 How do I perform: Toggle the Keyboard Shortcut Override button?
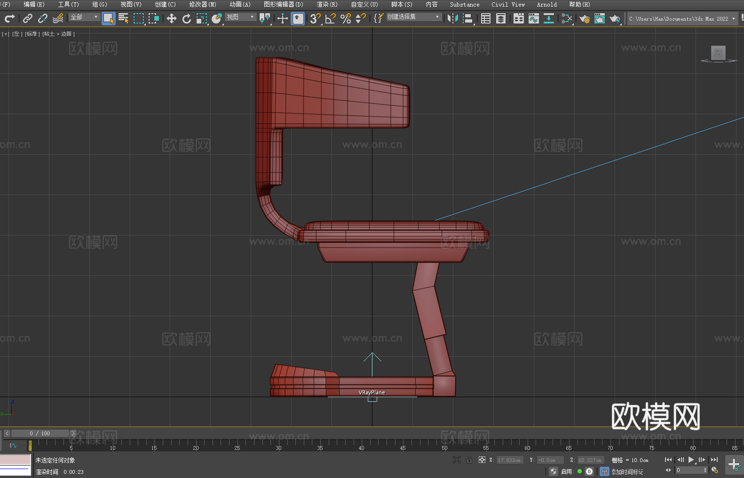[x=298, y=18]
